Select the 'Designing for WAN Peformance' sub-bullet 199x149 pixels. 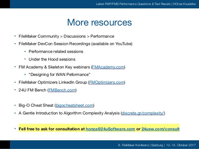coord(59,75)
